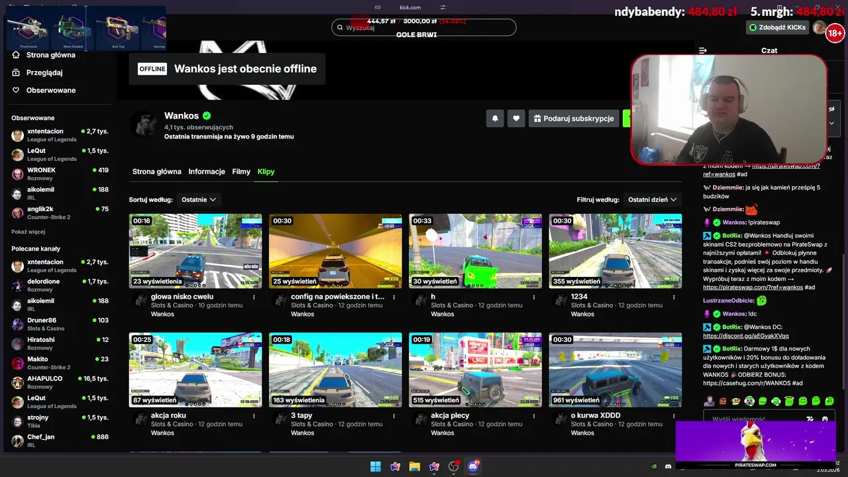Click the pirateswap.com ref=wankos link in chat
848x477 pixels.
pos(753,288)
